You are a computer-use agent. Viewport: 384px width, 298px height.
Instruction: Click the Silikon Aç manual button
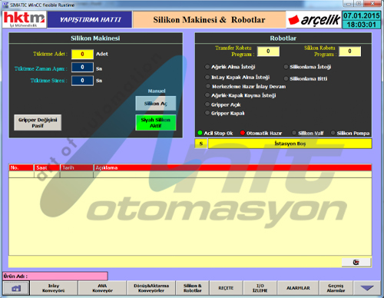[x=156, y=104]
